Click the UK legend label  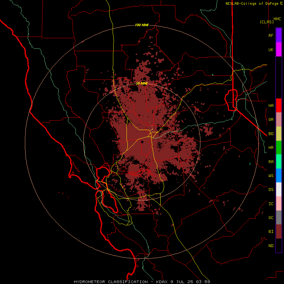(x=271, y=50)
